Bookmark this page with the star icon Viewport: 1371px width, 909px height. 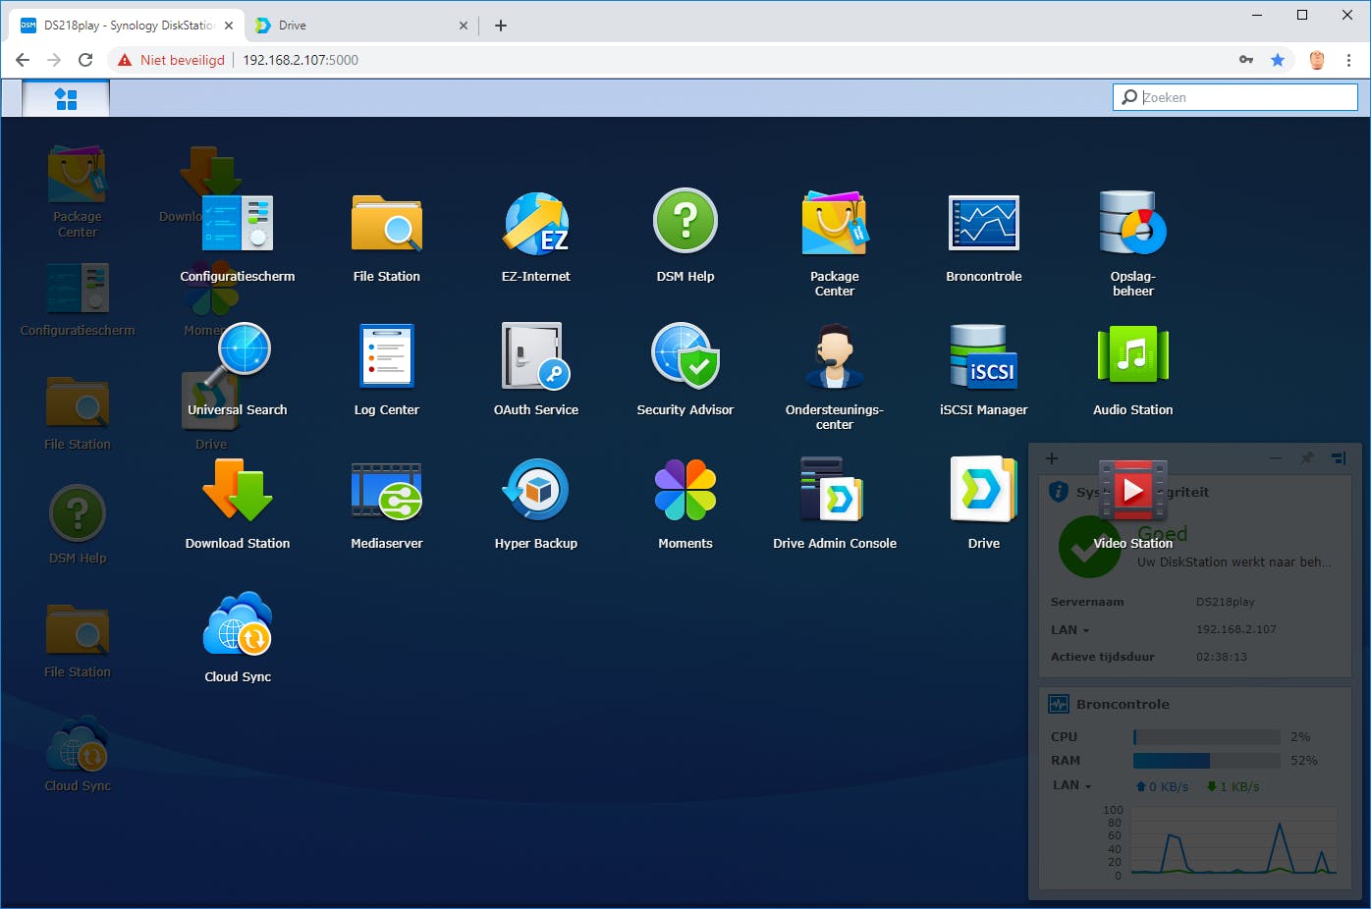point(1278,60)
